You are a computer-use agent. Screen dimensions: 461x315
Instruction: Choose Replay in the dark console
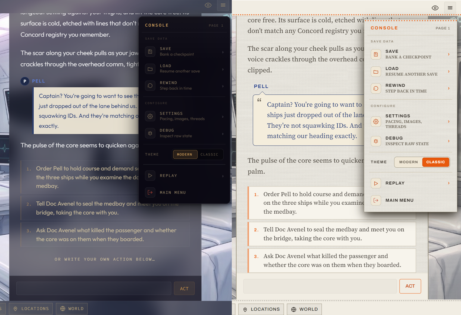pos(184,175)
